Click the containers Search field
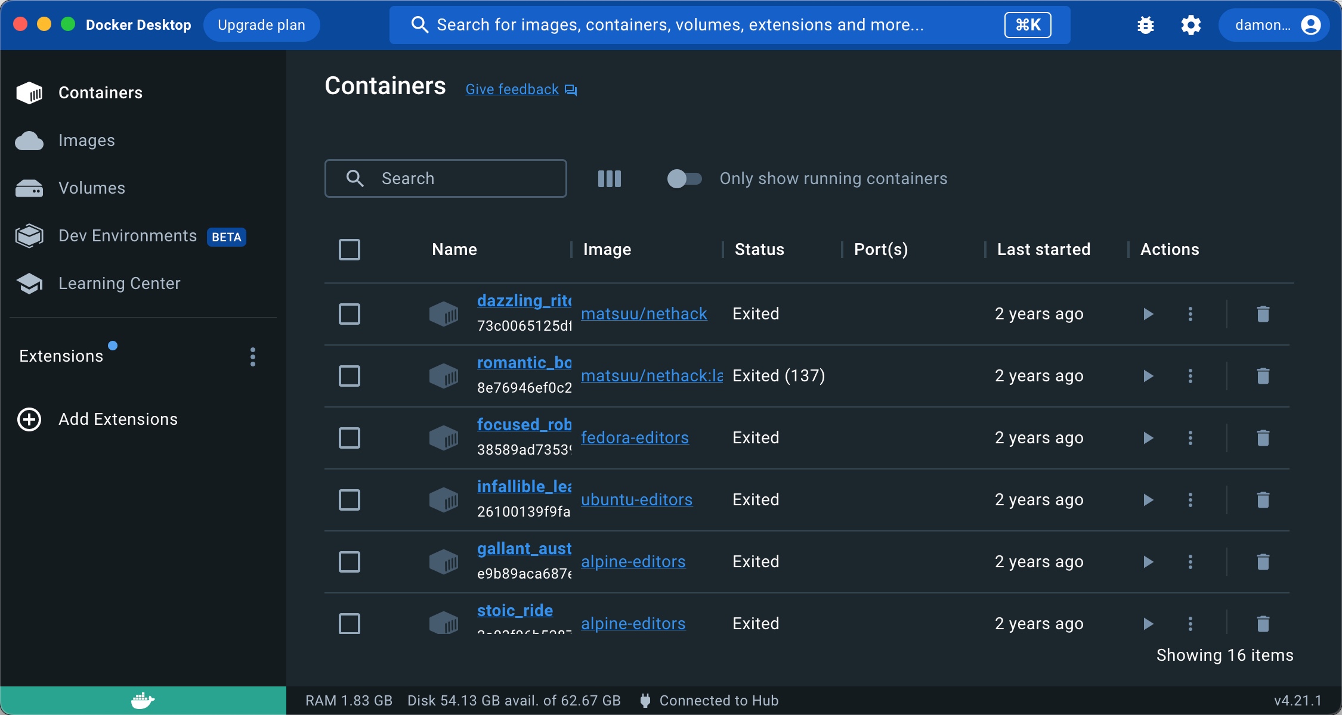 pyautogui.click(x=446, y=178)
